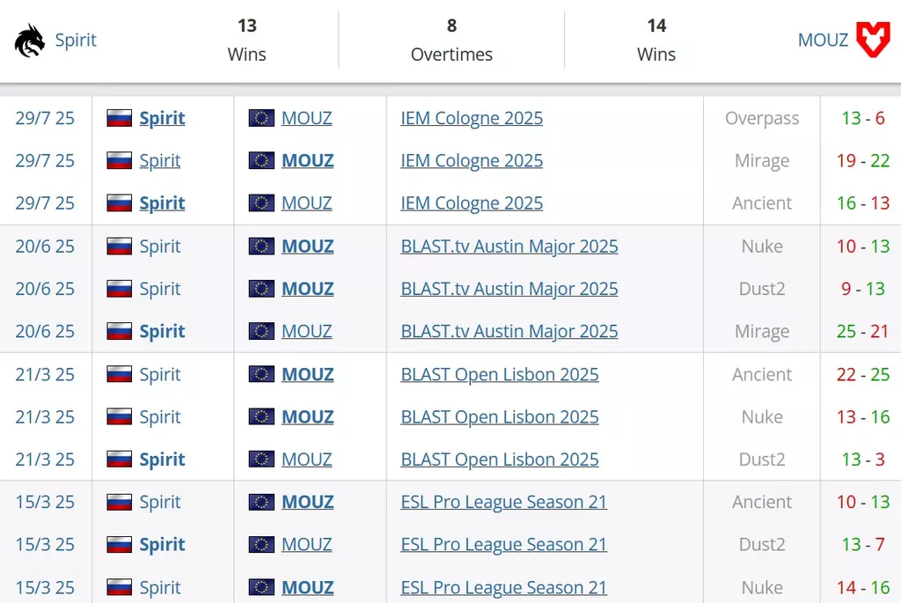
Task: Click the EU flag in the 14 - 16 Nuke row
Action: (x=261, y=587)
